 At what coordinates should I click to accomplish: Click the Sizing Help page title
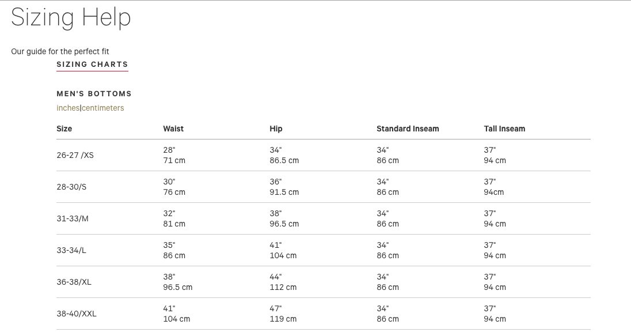(x=71, y=17)
